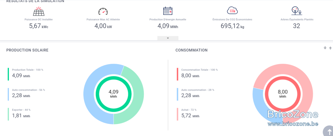Select the red Consommation Totale legend bar
Image resolution: width=333 pixels, height=136 pixels.
click(x=177, y=74)
